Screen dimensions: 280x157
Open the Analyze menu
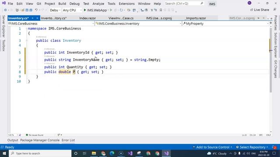point(98,3)
